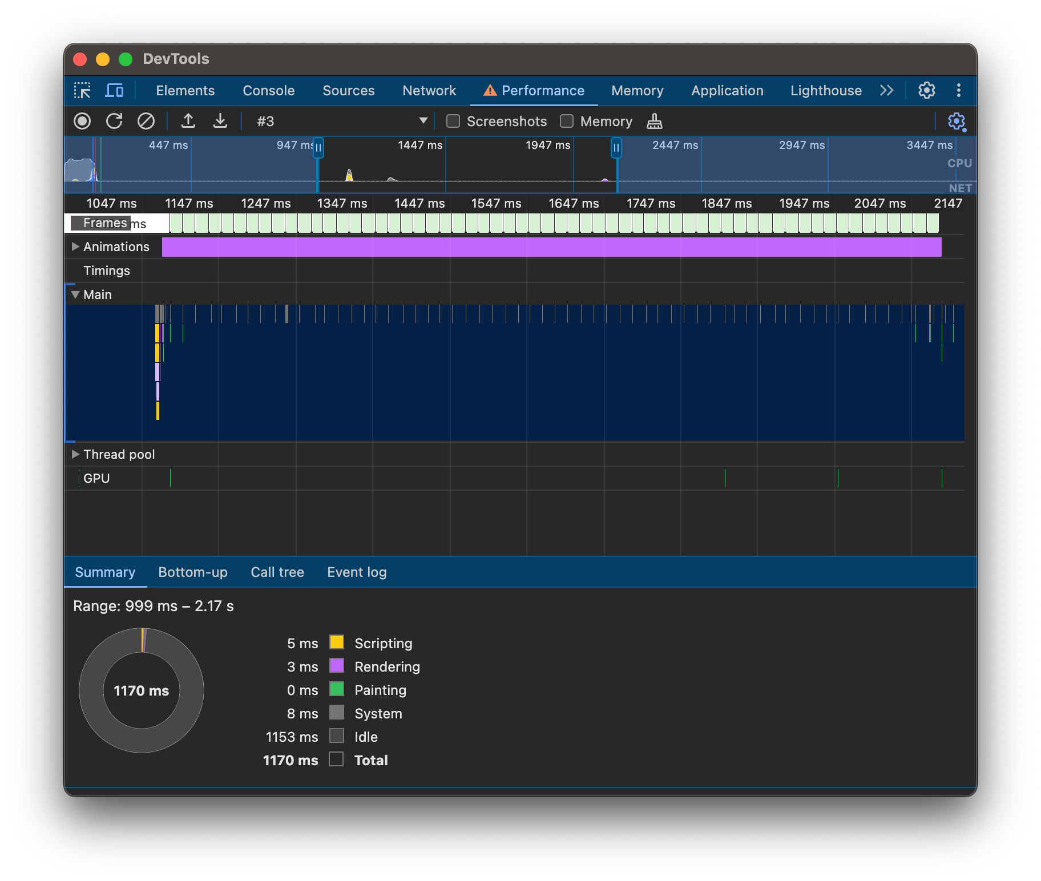Open the capture settings gear icon

pos(956,121)
